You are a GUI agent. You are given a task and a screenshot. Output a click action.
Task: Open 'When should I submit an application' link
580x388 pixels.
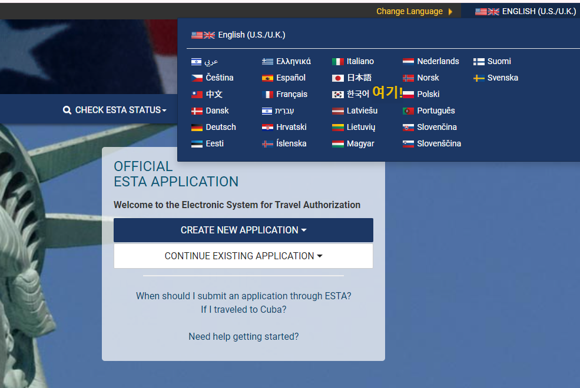tap(243, 296)
